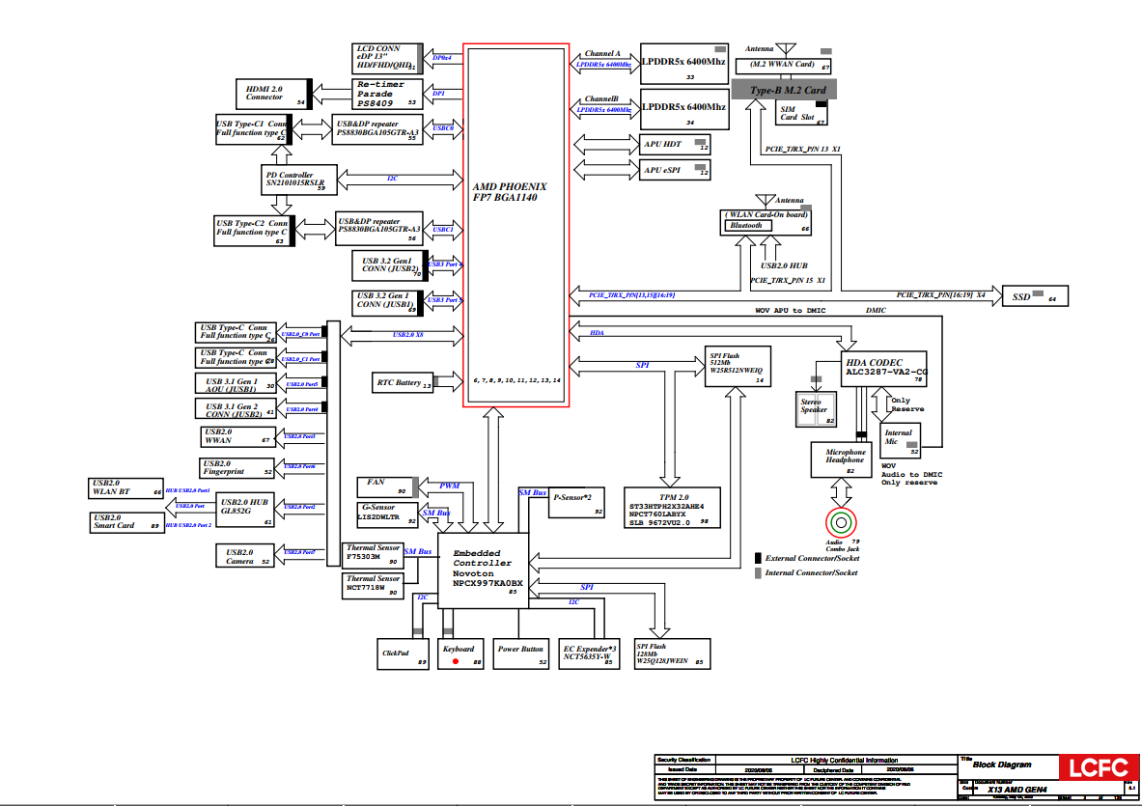
Task: Click the Thermal Sensor NCT7718W block
Action: coord(373,586)
